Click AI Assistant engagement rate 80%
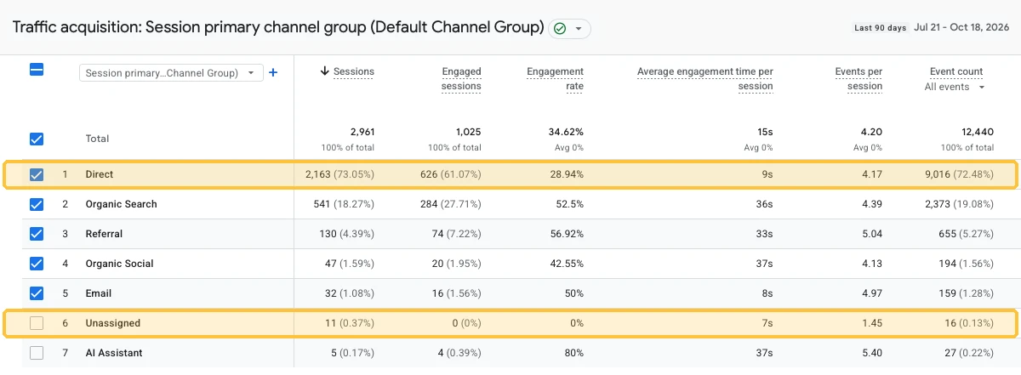 click(x=573, y=353)
